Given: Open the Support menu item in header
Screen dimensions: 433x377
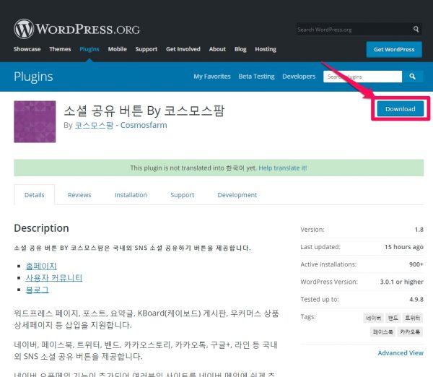Looking at the screenshot, I should click(146, 49).
